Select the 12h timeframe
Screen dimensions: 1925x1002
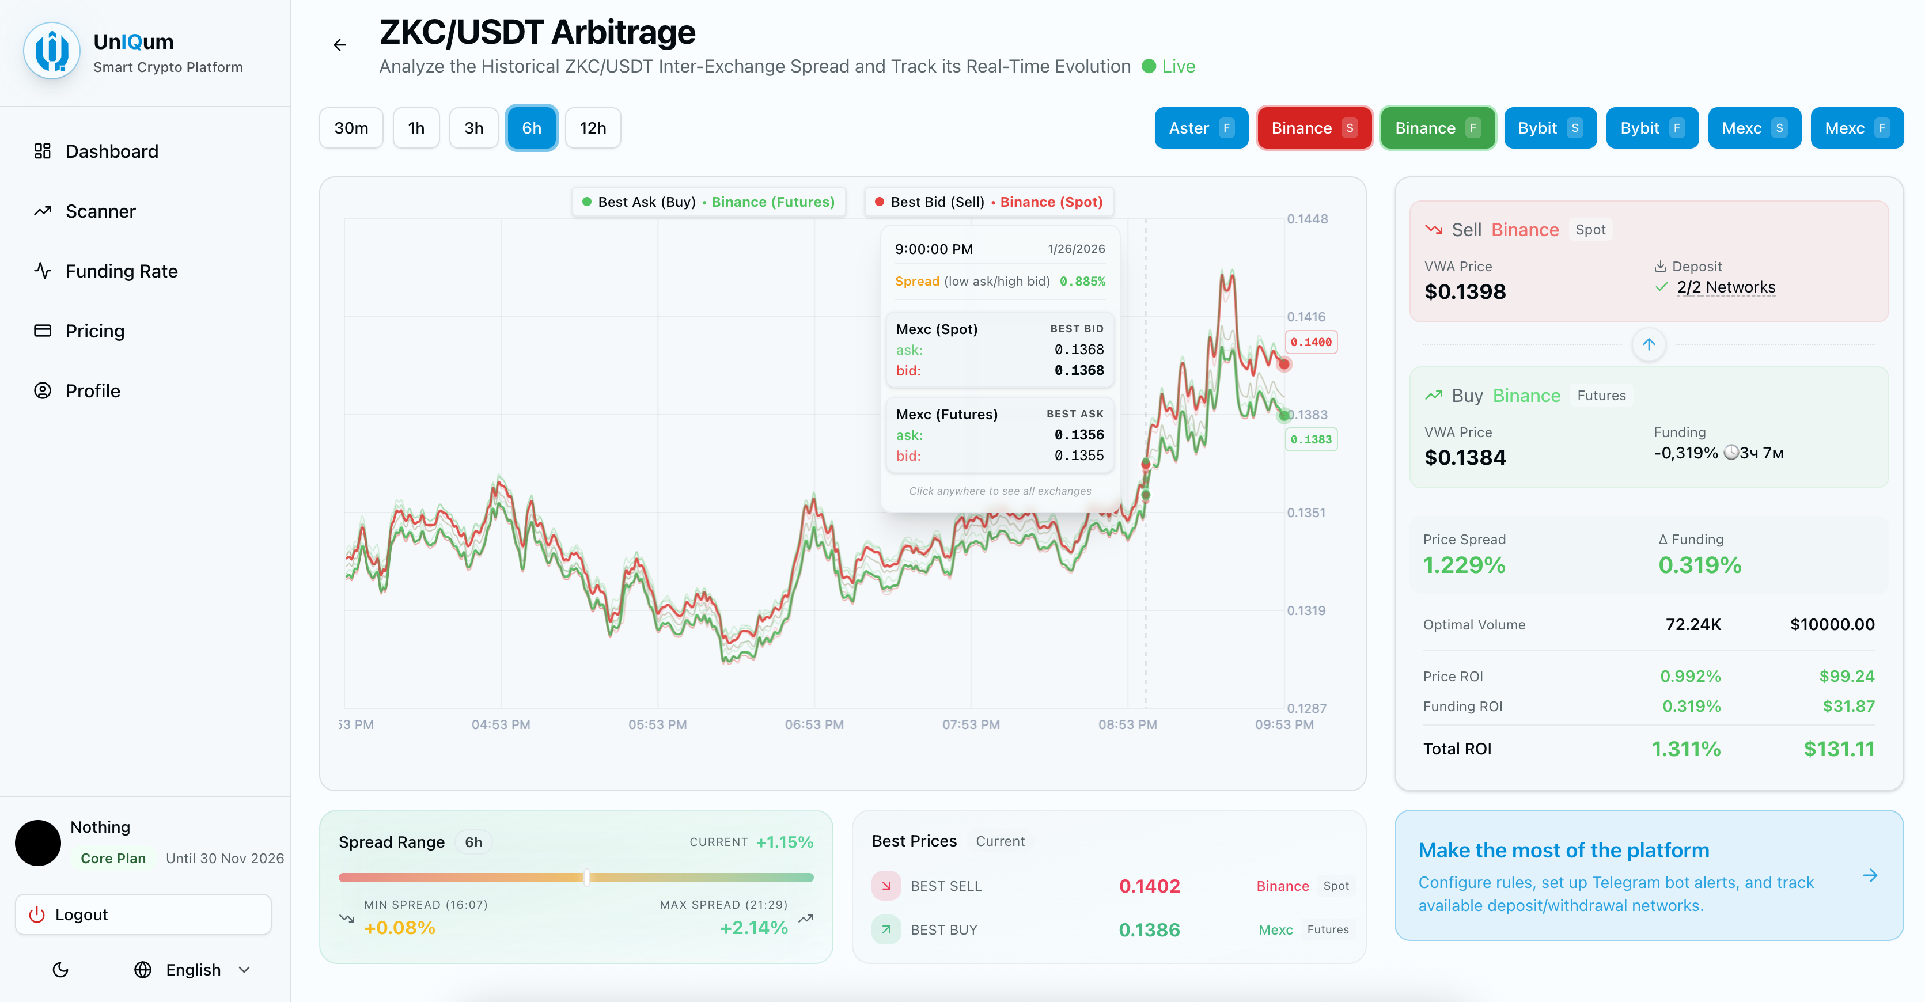593,128
